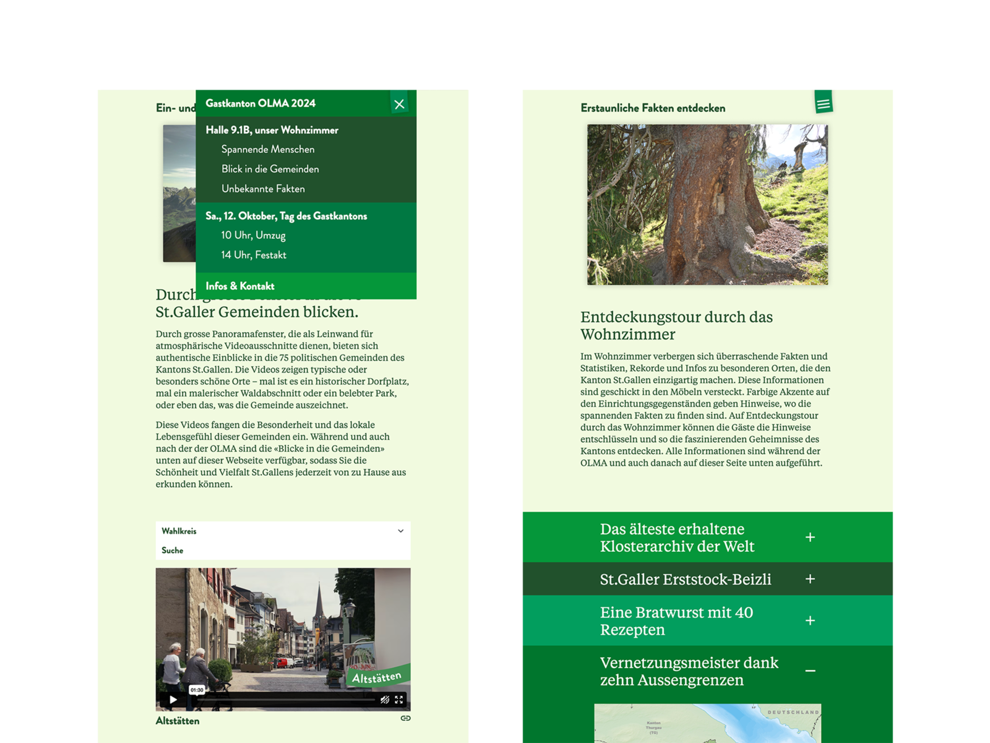
Task: Go to 14 Uhr, Festakt
Action: 254,255
